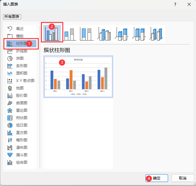Choose the 曲面图 surface chart category

pyautogui.click(x=21, y=103)
